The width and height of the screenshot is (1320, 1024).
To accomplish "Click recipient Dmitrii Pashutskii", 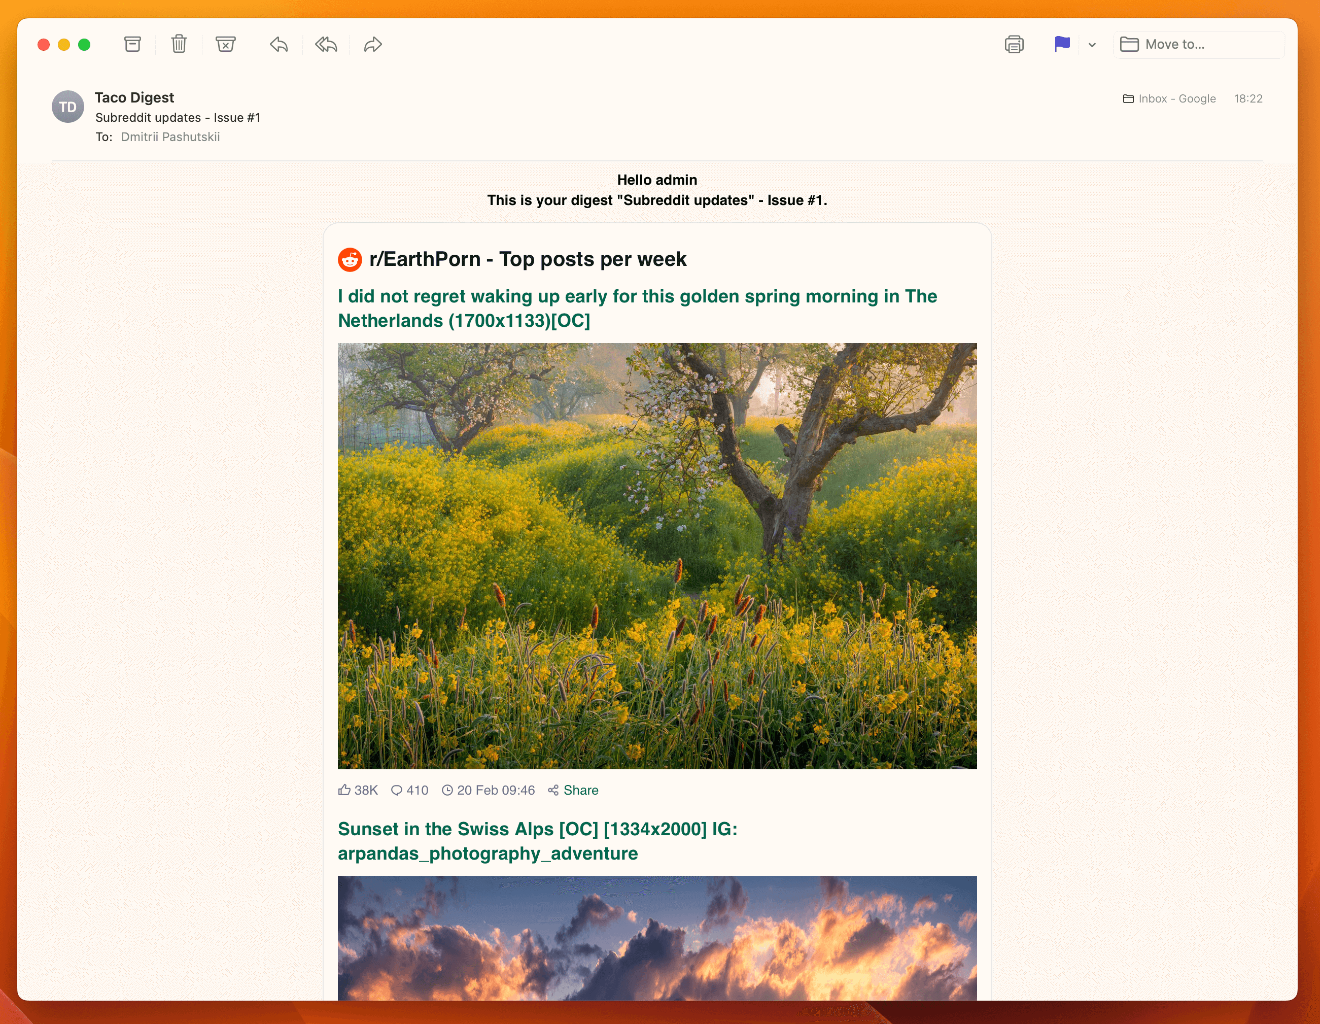I will coord(170,136).
